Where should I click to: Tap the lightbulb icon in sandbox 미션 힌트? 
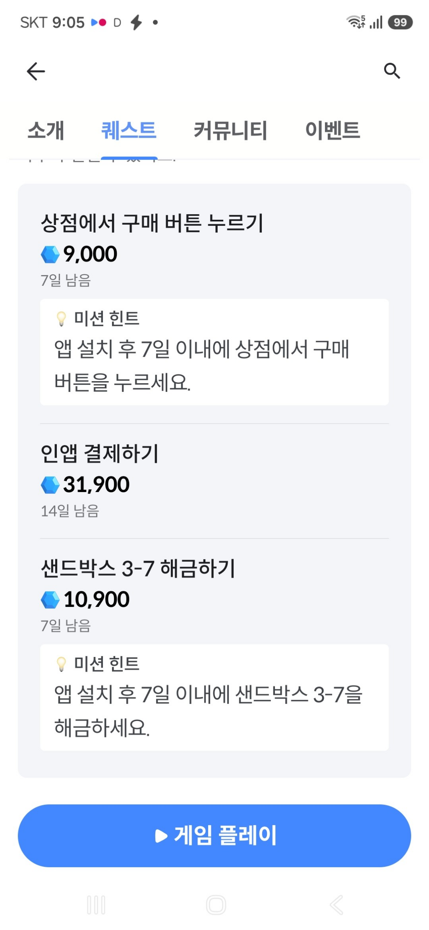[61, 664]
